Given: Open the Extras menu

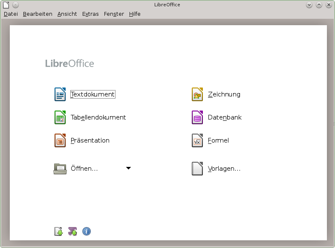Looking at the screenshot, I should point(90,14).
